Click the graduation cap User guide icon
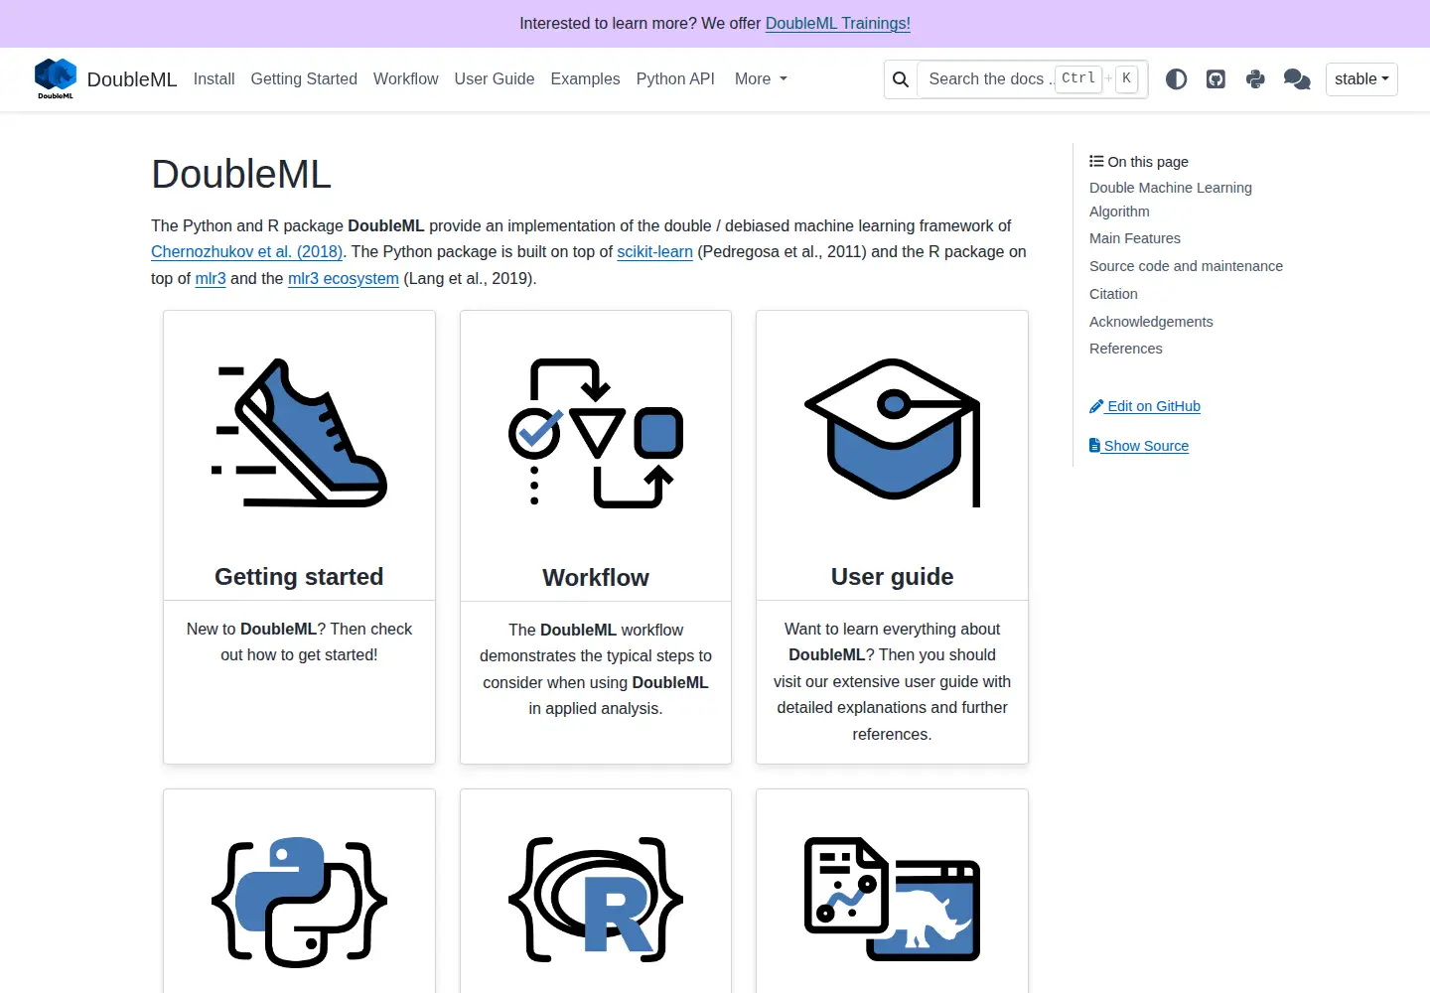This screenshot has height=993, width=1430. pos(892,433)
